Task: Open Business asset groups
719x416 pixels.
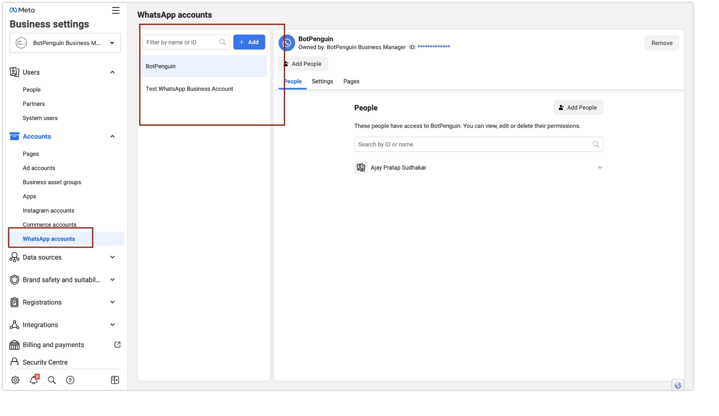Action: pos(52,182)
